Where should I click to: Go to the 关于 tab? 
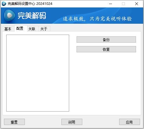click(x=44, y=29)
